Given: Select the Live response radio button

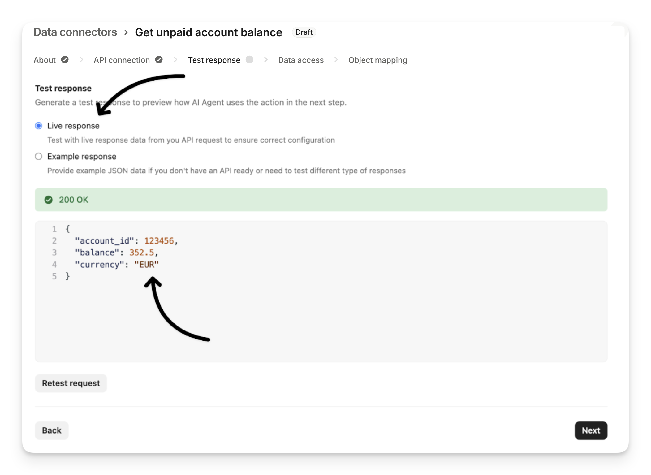Looking at the screenshot, I should pos(39,126).
